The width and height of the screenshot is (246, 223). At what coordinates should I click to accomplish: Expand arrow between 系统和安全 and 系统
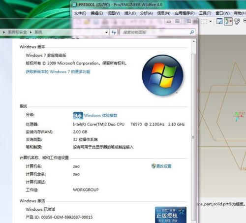pos(31,32)
